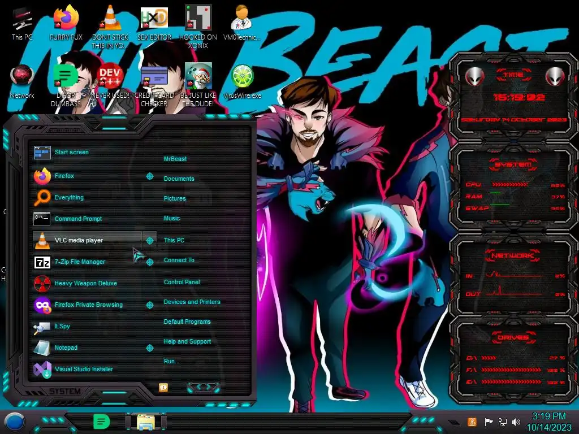Click the SYSTEM widget header

[x=513, y=164]
